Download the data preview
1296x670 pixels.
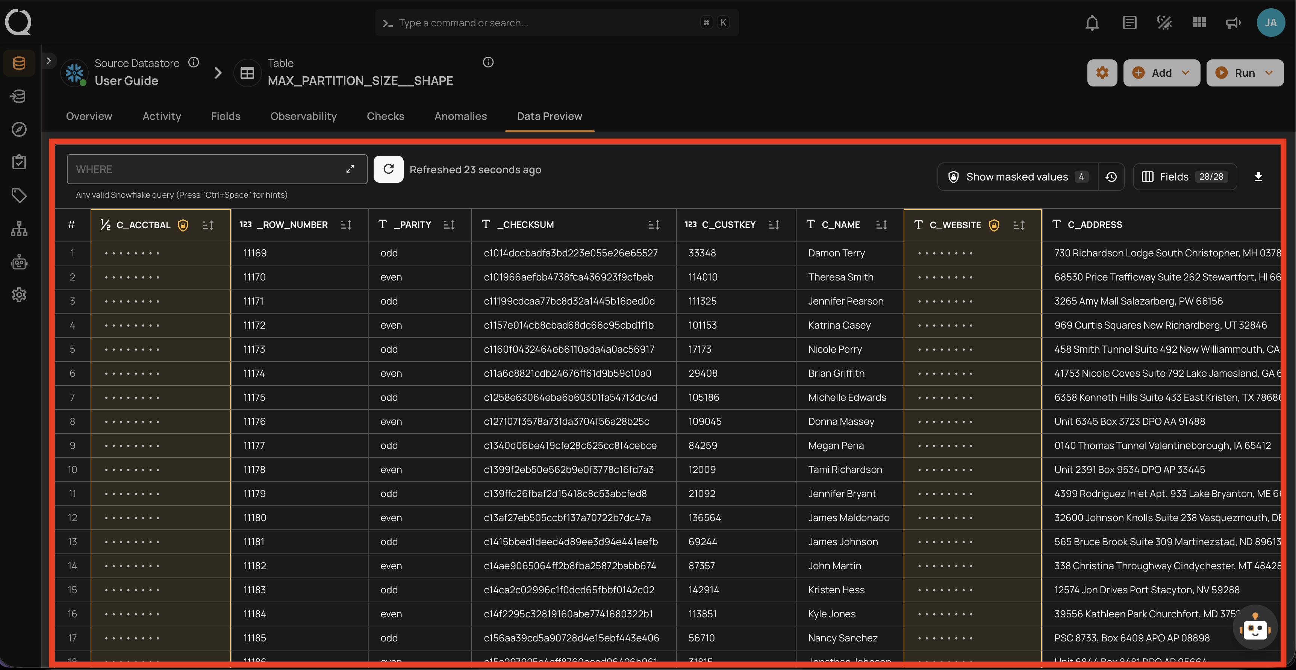click(1258, 177)
